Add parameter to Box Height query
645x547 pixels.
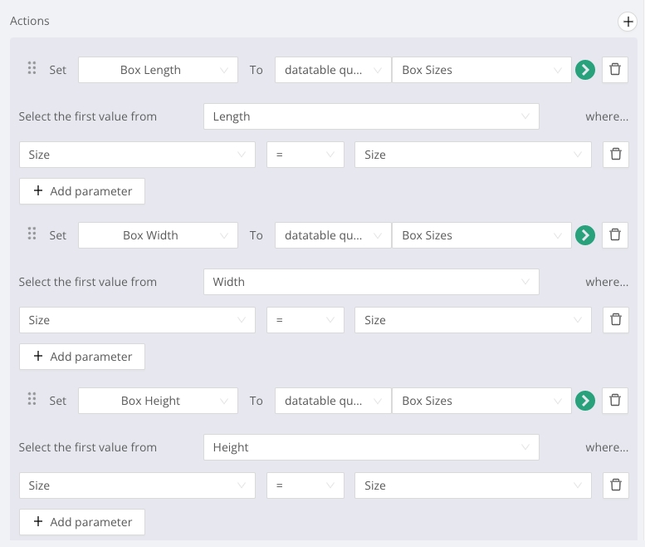[x=82, y=522]
